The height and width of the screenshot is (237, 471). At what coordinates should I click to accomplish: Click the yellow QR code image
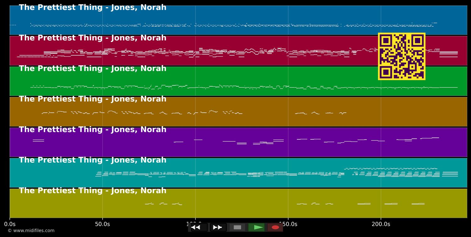tap(402, 56)
